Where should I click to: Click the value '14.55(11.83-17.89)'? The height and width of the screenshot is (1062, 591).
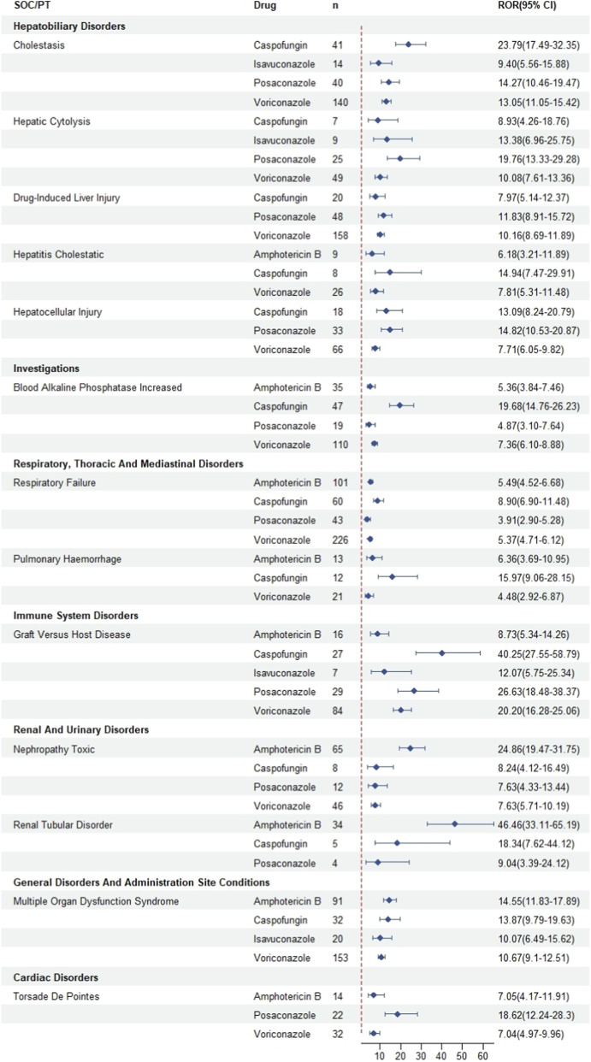coord(527,900)
